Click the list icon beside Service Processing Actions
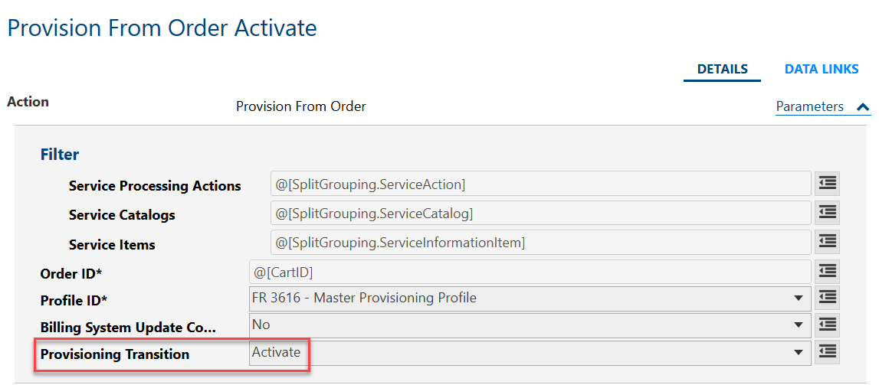Viewport: 879px width, 385px height. click(x=827, y=184)
